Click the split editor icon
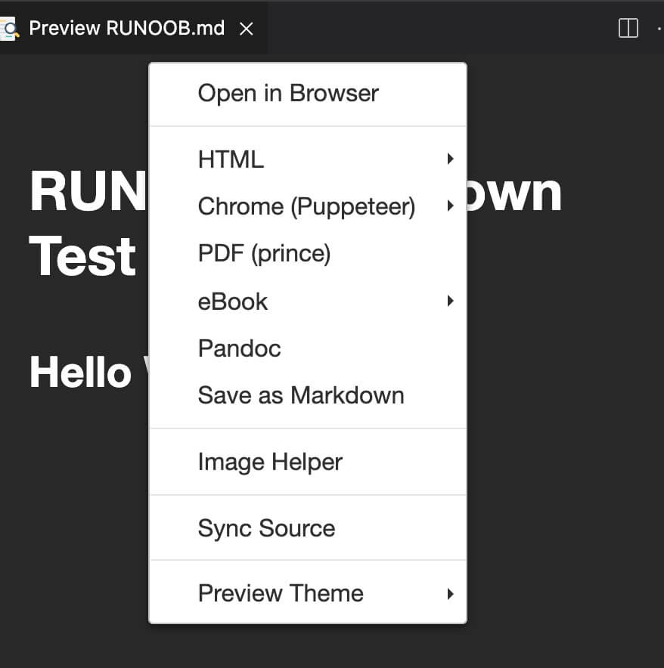 pyautogui.click(x=628, y=29)
